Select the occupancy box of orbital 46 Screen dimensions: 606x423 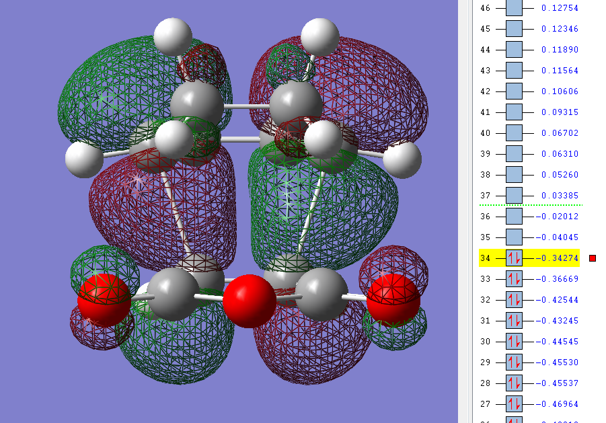(514, 7)
